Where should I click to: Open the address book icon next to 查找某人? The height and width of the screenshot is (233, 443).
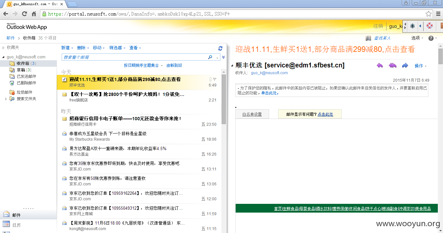coord(368,38)
